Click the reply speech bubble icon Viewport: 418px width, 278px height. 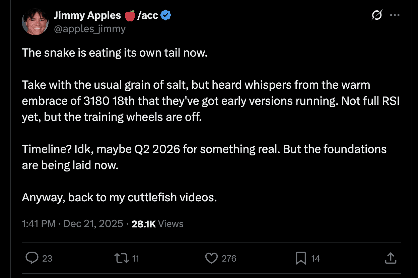[x=32, y=258]
